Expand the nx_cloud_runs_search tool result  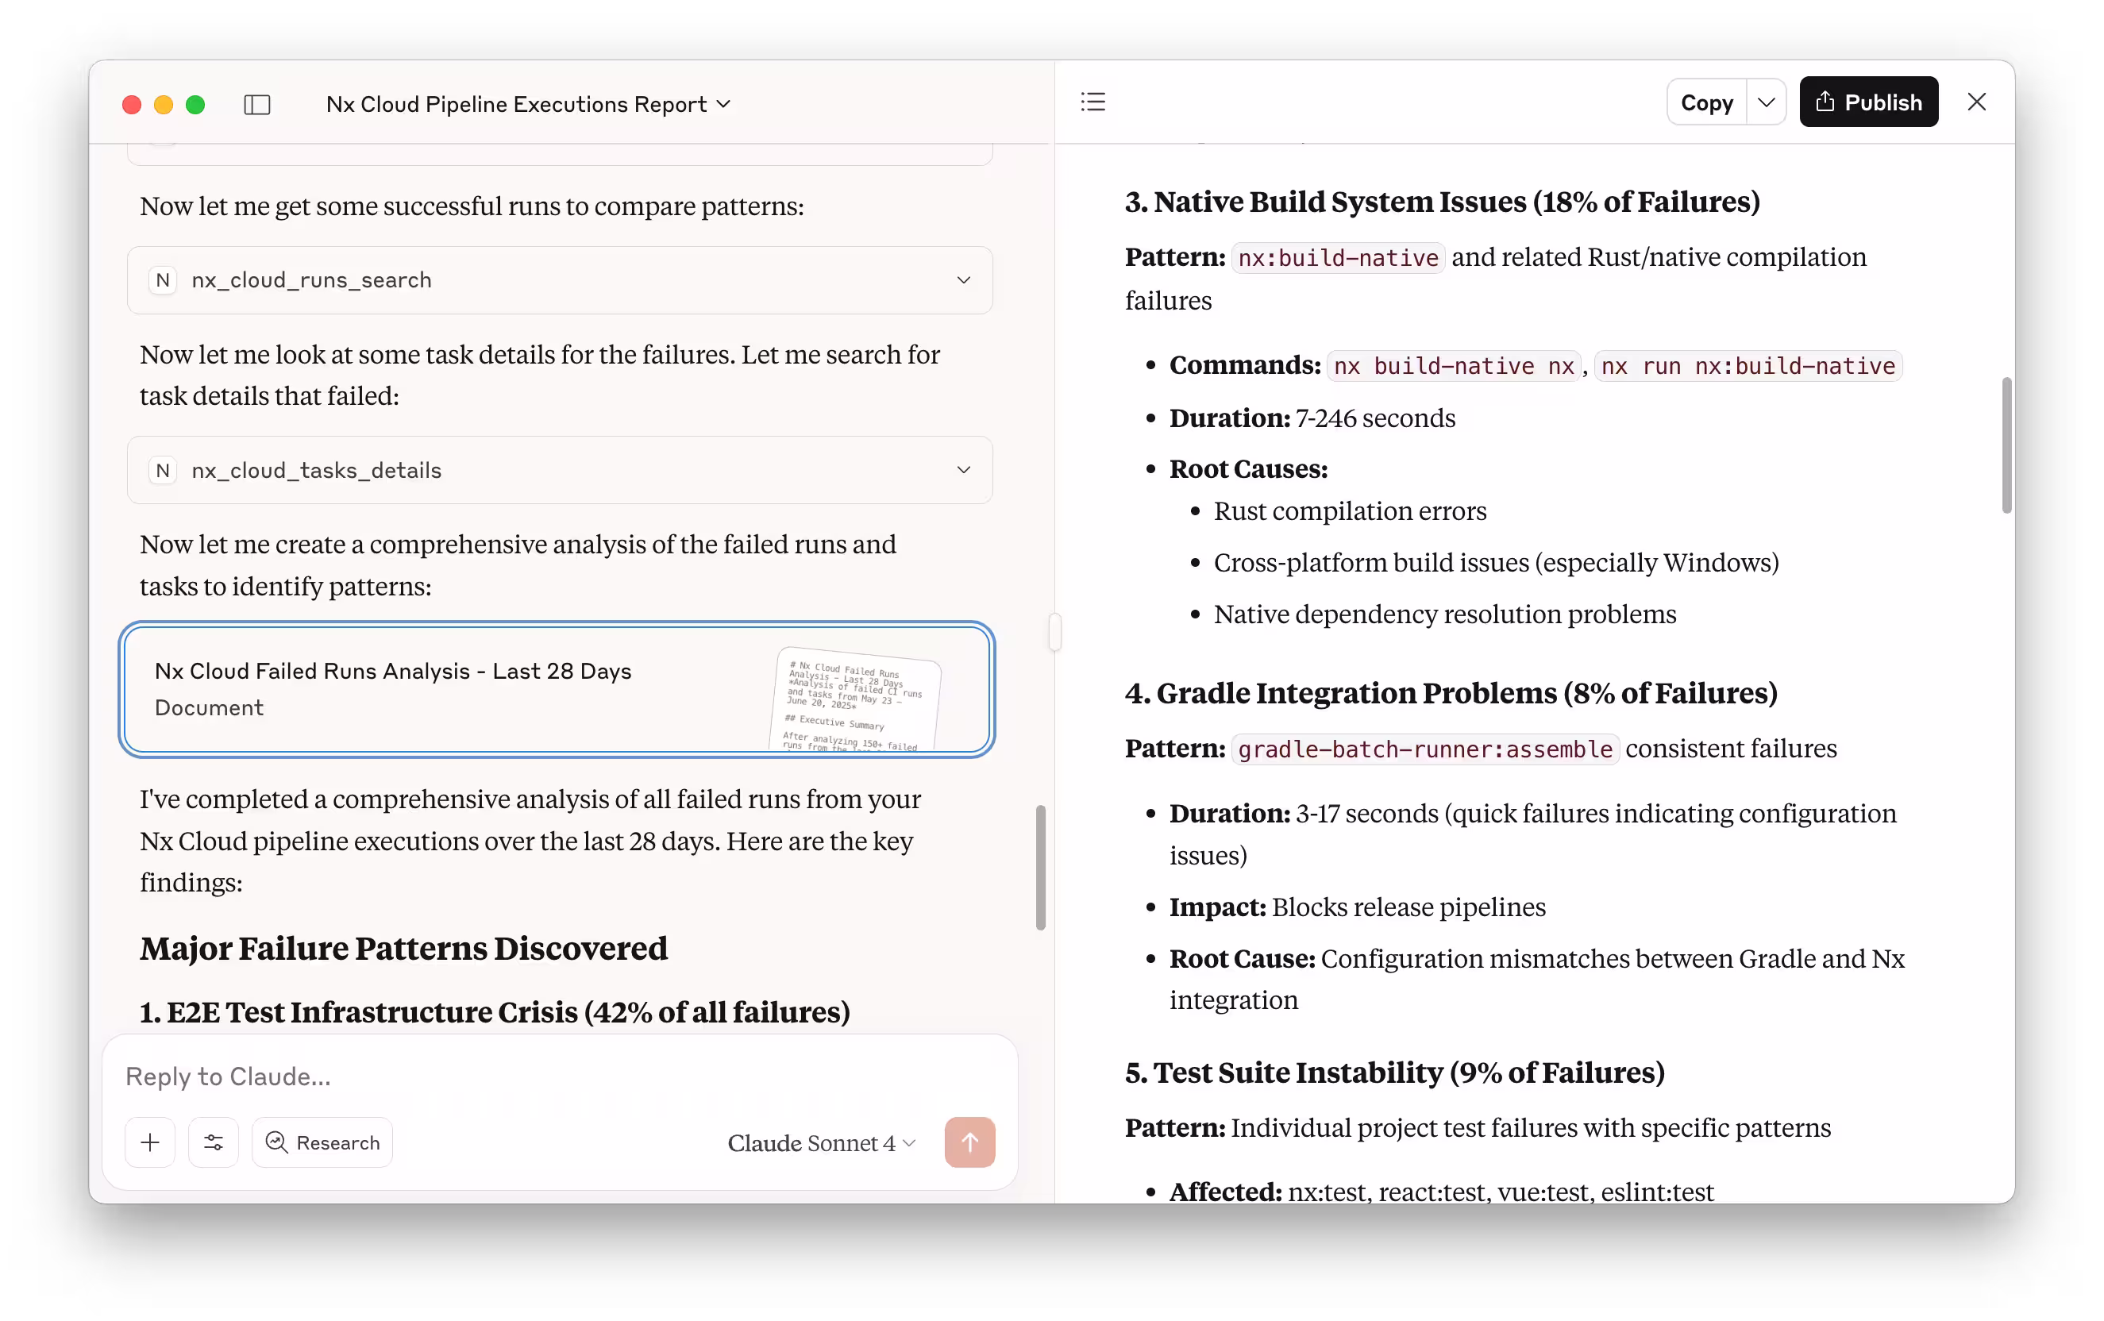[x=963, y=280]
